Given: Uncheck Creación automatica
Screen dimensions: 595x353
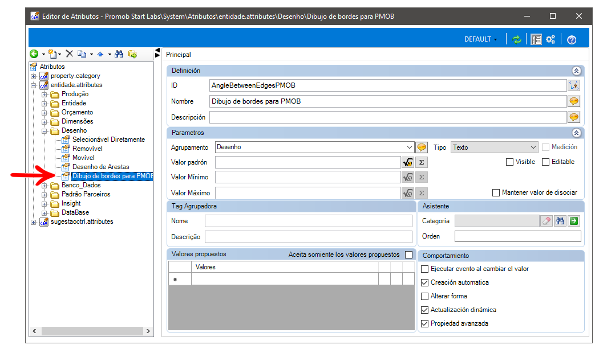Looking at the screenshot, I should coord(425,282).
